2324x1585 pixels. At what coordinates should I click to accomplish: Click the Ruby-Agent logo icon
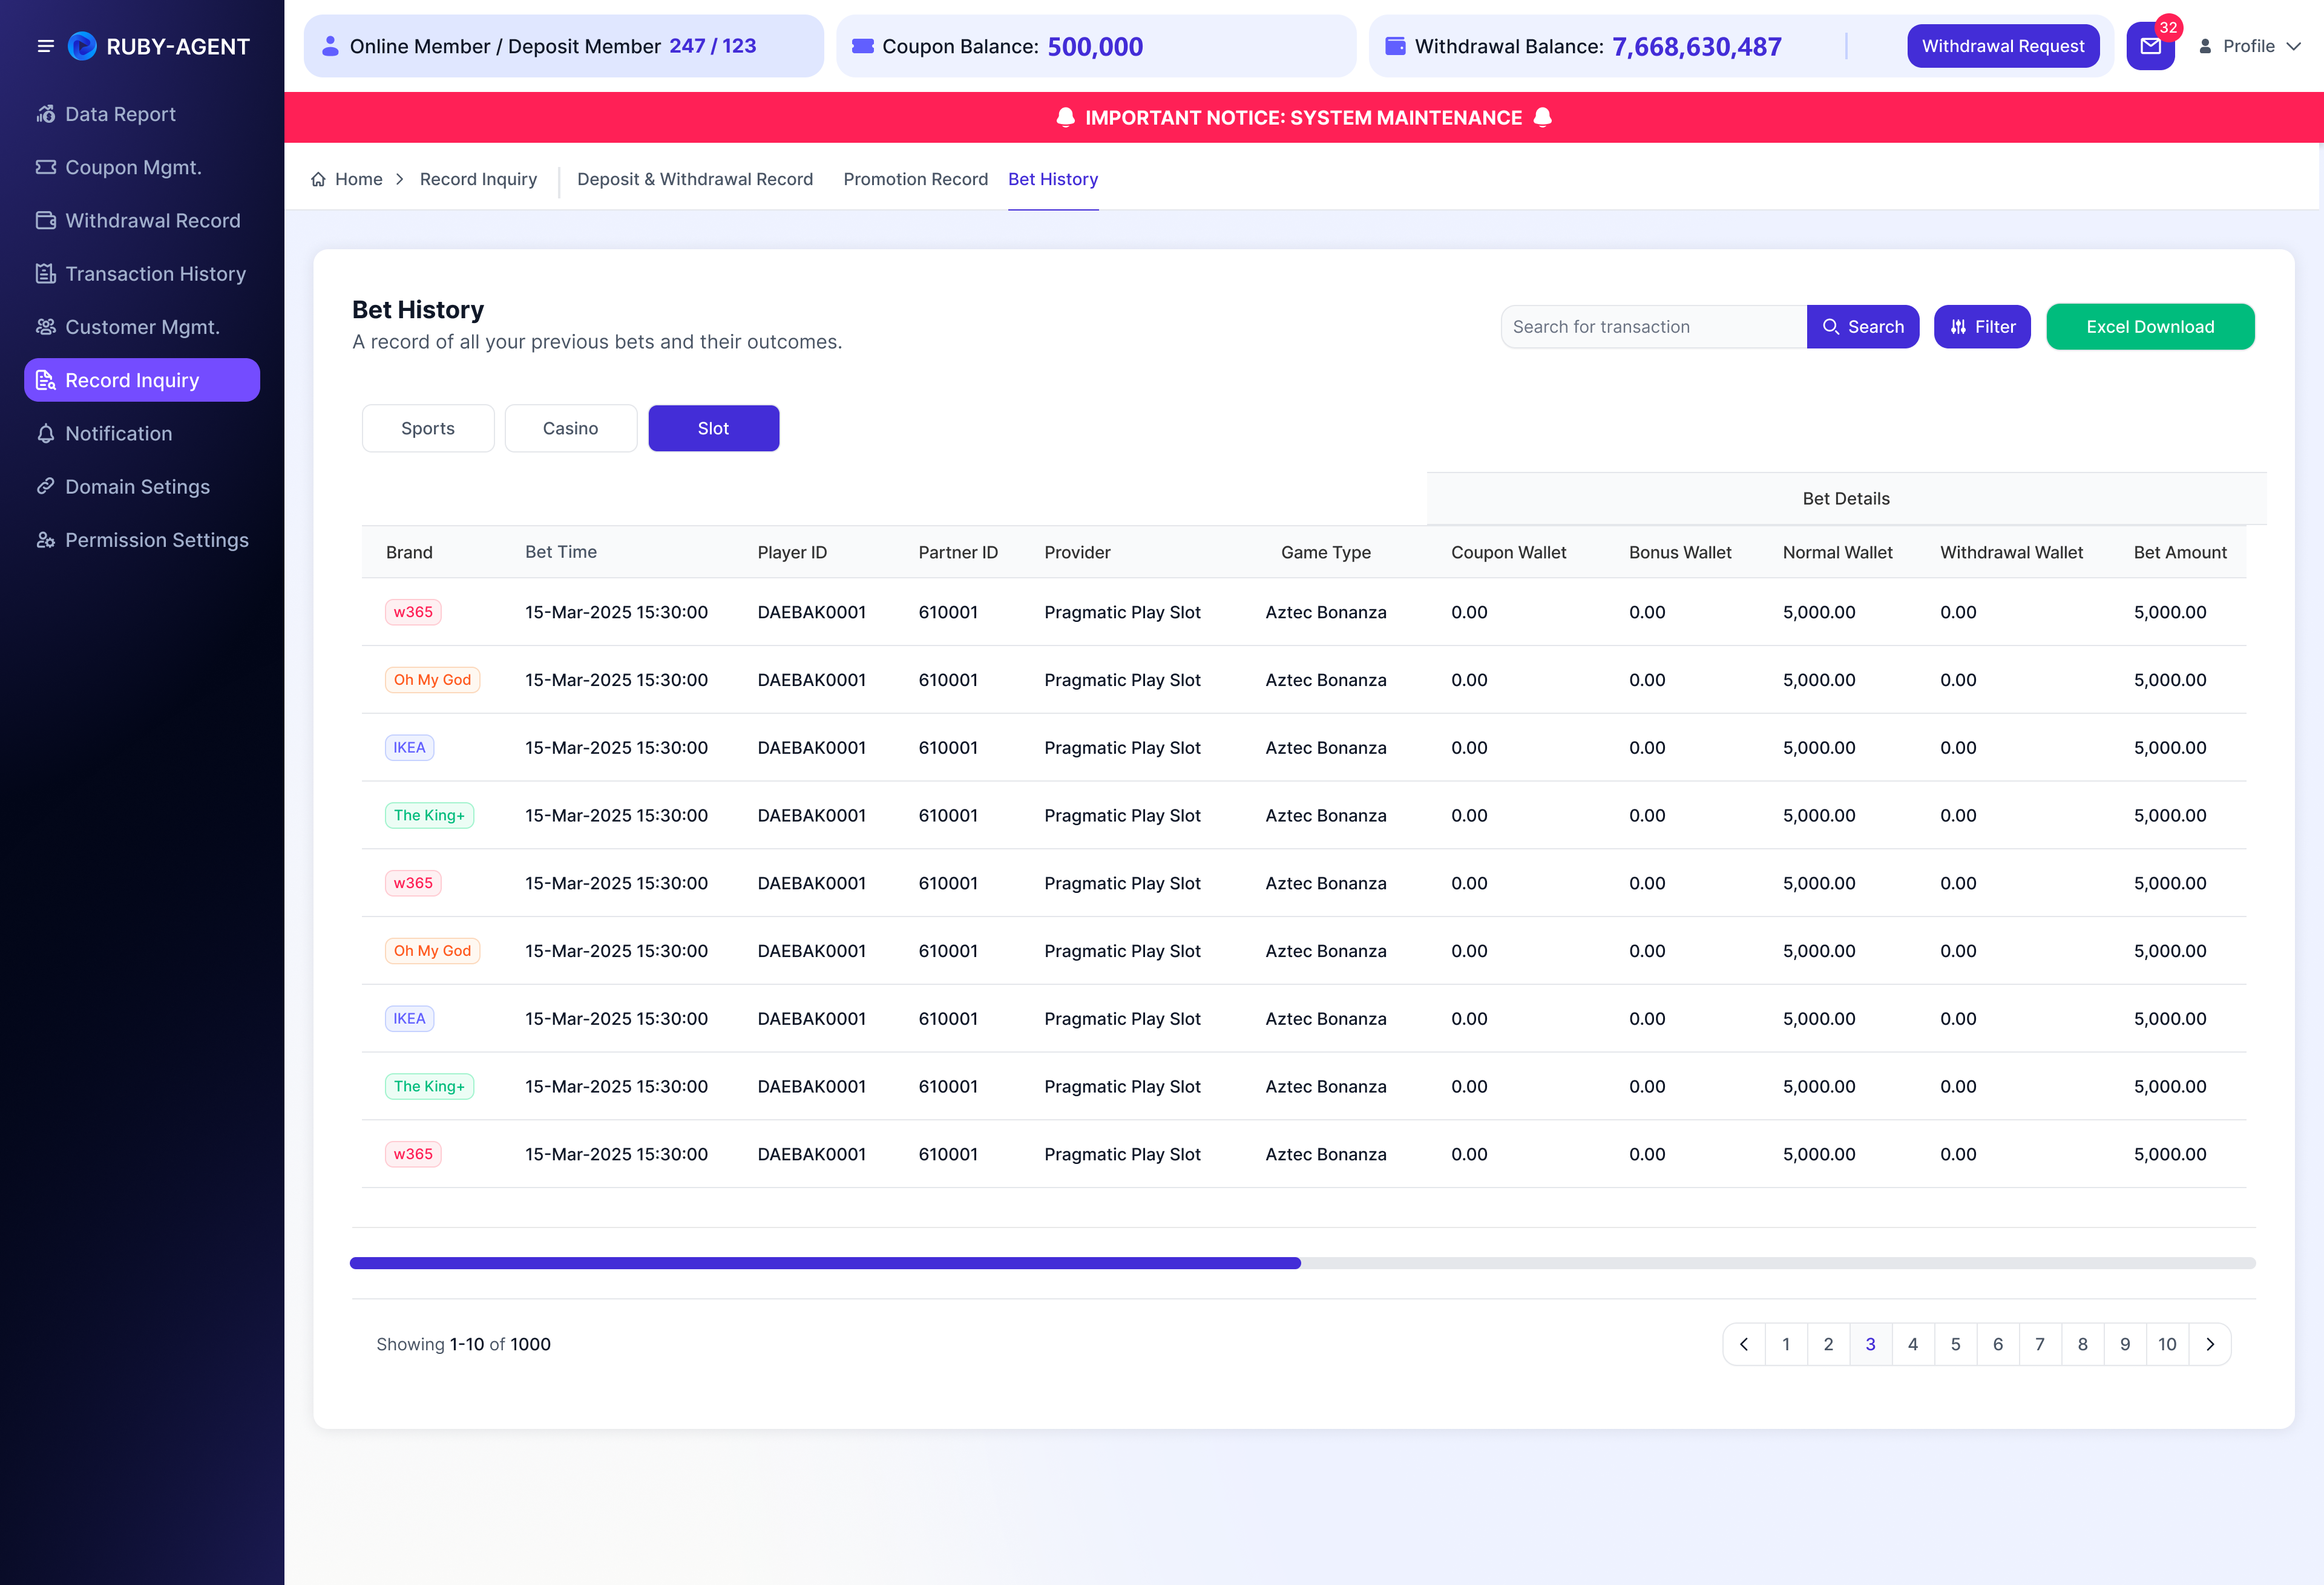[x=82, y=46]
